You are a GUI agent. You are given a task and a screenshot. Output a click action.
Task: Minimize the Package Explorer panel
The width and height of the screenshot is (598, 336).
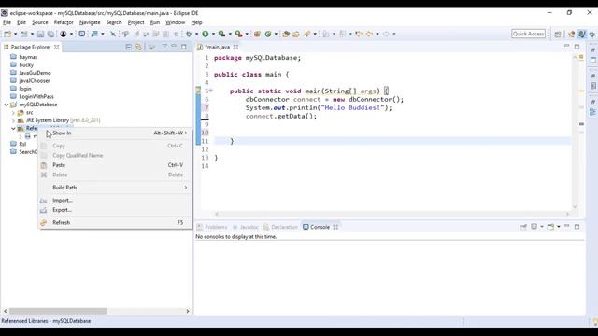point(174,46)
